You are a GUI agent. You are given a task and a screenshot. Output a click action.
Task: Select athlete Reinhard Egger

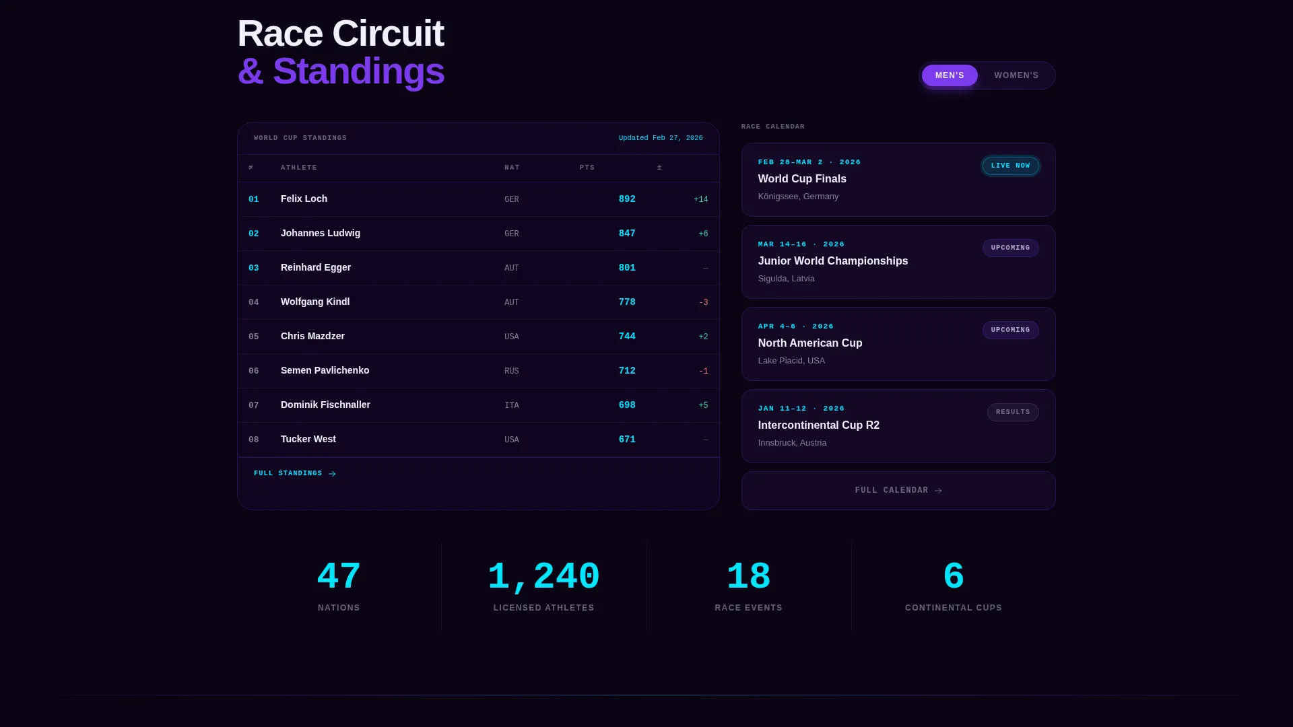tap(316, 267)
